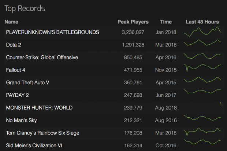
Task: Select Counter-Strike: Global Offensive entry
Action: tap(42, 58)
